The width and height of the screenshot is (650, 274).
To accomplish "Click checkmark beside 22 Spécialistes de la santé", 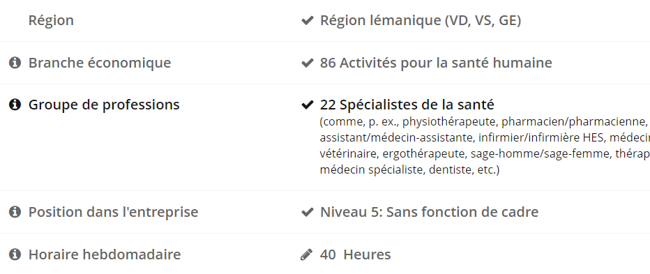I will tap(307, 105).
